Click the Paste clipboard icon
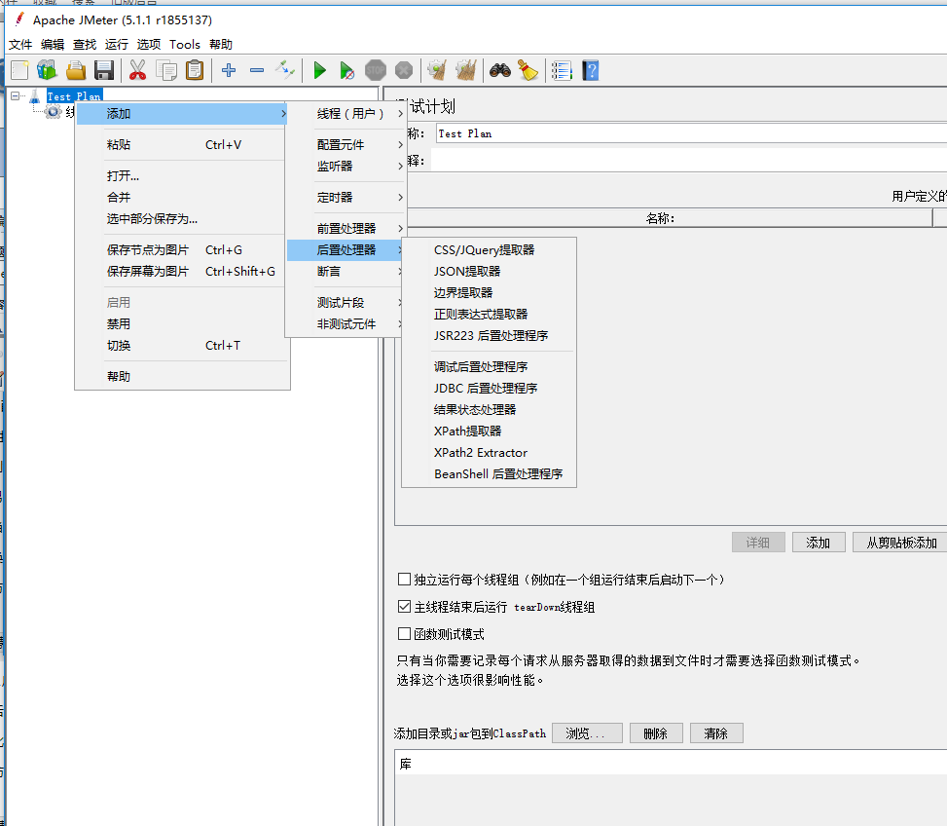This screenshot has width=947, height=826. click(195, 71)
